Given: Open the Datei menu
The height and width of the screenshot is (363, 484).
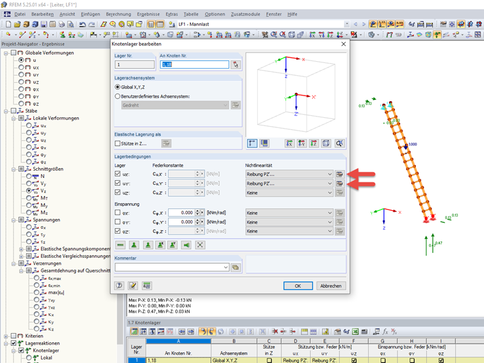Looking at the screenshot, I should point(20,14).
